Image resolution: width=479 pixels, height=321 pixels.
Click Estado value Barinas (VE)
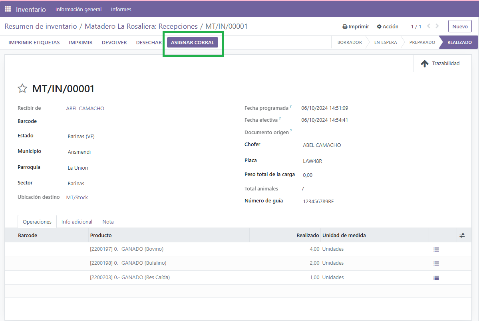point(81,137)
